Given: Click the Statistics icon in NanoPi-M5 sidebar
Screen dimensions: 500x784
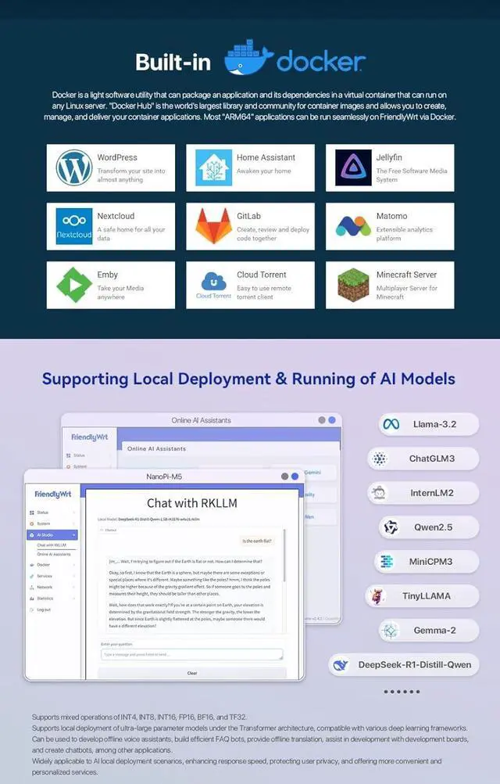Looking at the screenshot, I should point(32,599).
